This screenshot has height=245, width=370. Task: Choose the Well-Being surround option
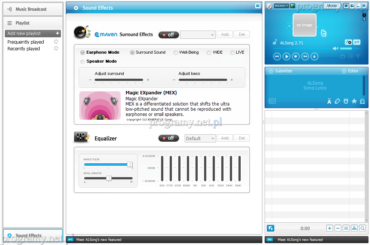tap(176, 53)
